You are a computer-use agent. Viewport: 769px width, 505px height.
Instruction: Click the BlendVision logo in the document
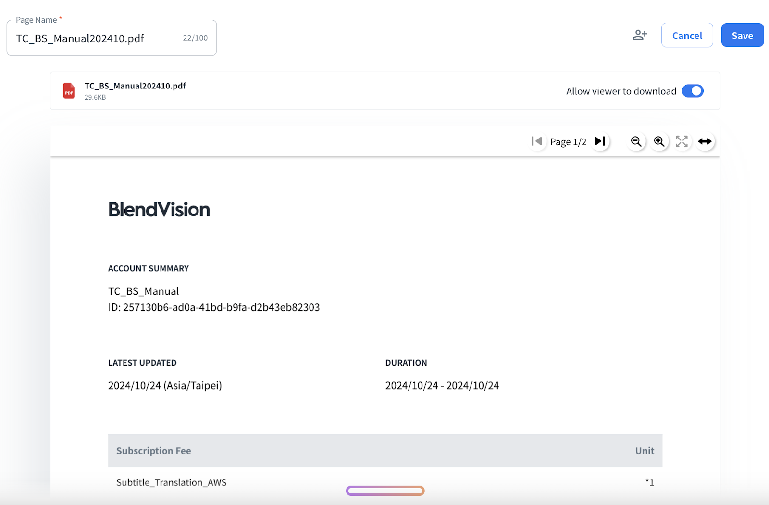[x=159, y=210]
